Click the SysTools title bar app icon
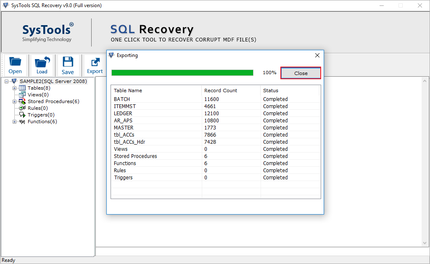Screen dimensions: 430x264 (x=6, y=5)
